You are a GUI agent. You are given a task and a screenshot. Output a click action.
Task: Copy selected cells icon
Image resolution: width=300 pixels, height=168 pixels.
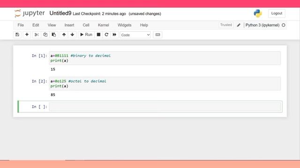[x=45, y=35]
